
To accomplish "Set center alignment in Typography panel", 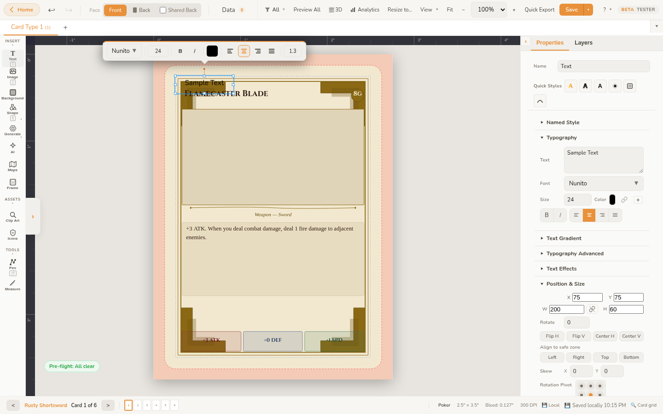I will click(589, 215).
